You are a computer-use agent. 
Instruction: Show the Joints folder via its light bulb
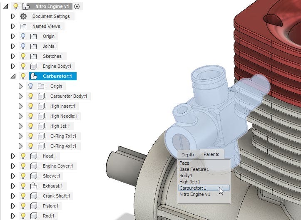pyautogui.click(x=23, y=46)
